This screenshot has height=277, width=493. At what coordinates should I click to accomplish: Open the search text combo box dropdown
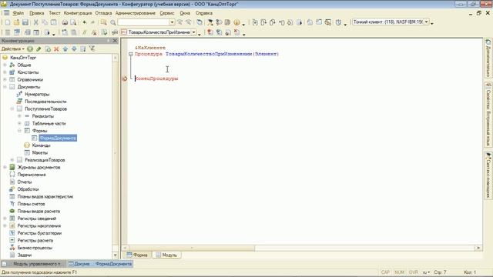172,22
